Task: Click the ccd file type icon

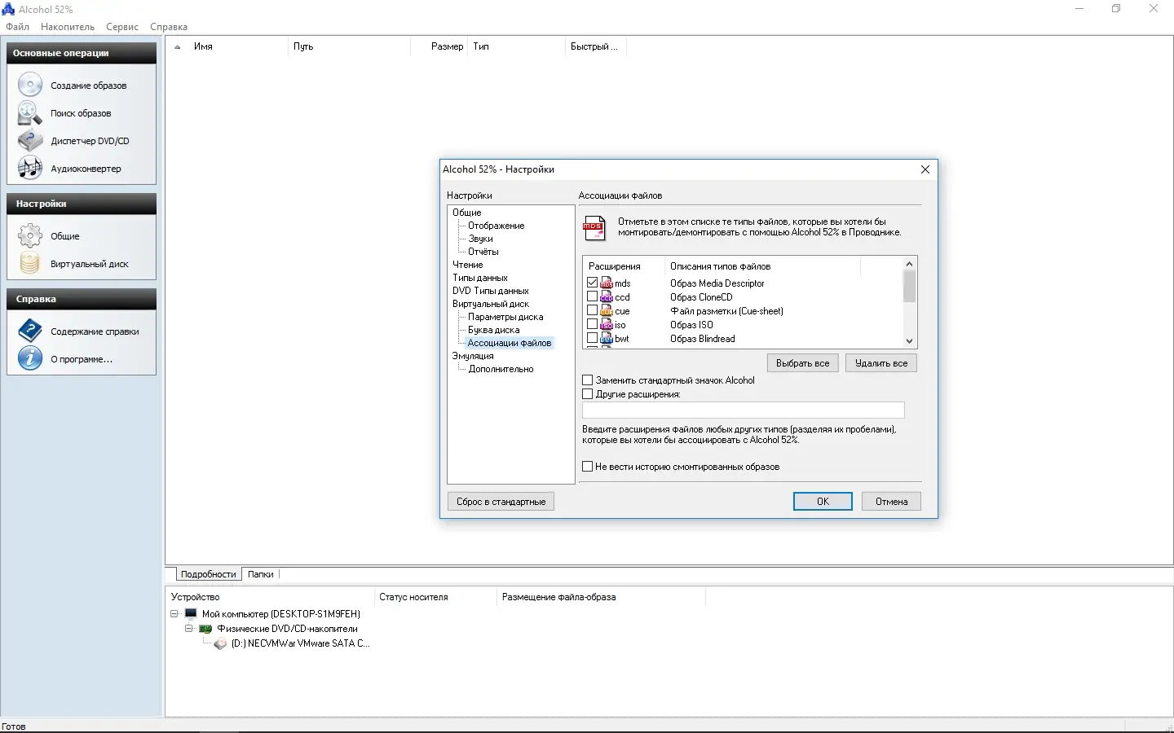Action: (607, 296)
